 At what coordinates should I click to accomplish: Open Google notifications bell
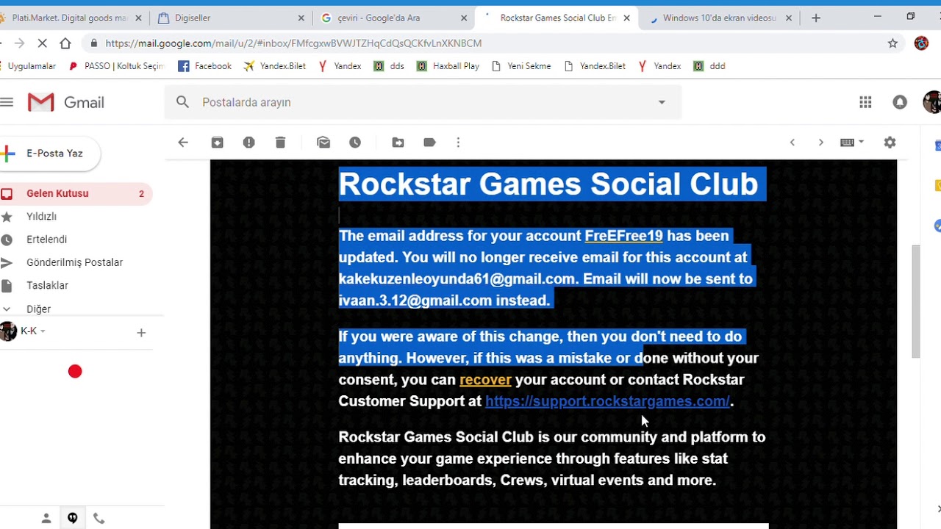point(900,102)
